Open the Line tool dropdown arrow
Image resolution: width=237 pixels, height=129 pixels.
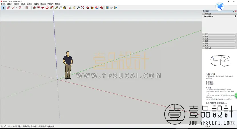point(16,7)
